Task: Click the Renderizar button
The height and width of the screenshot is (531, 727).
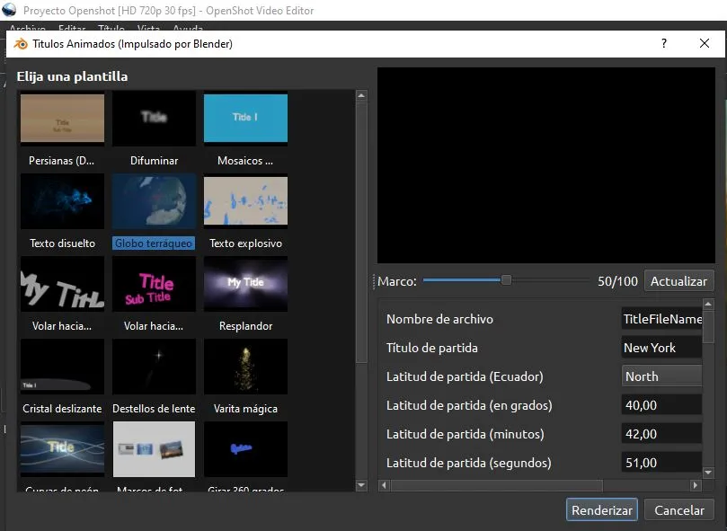Action: [602, 509]
